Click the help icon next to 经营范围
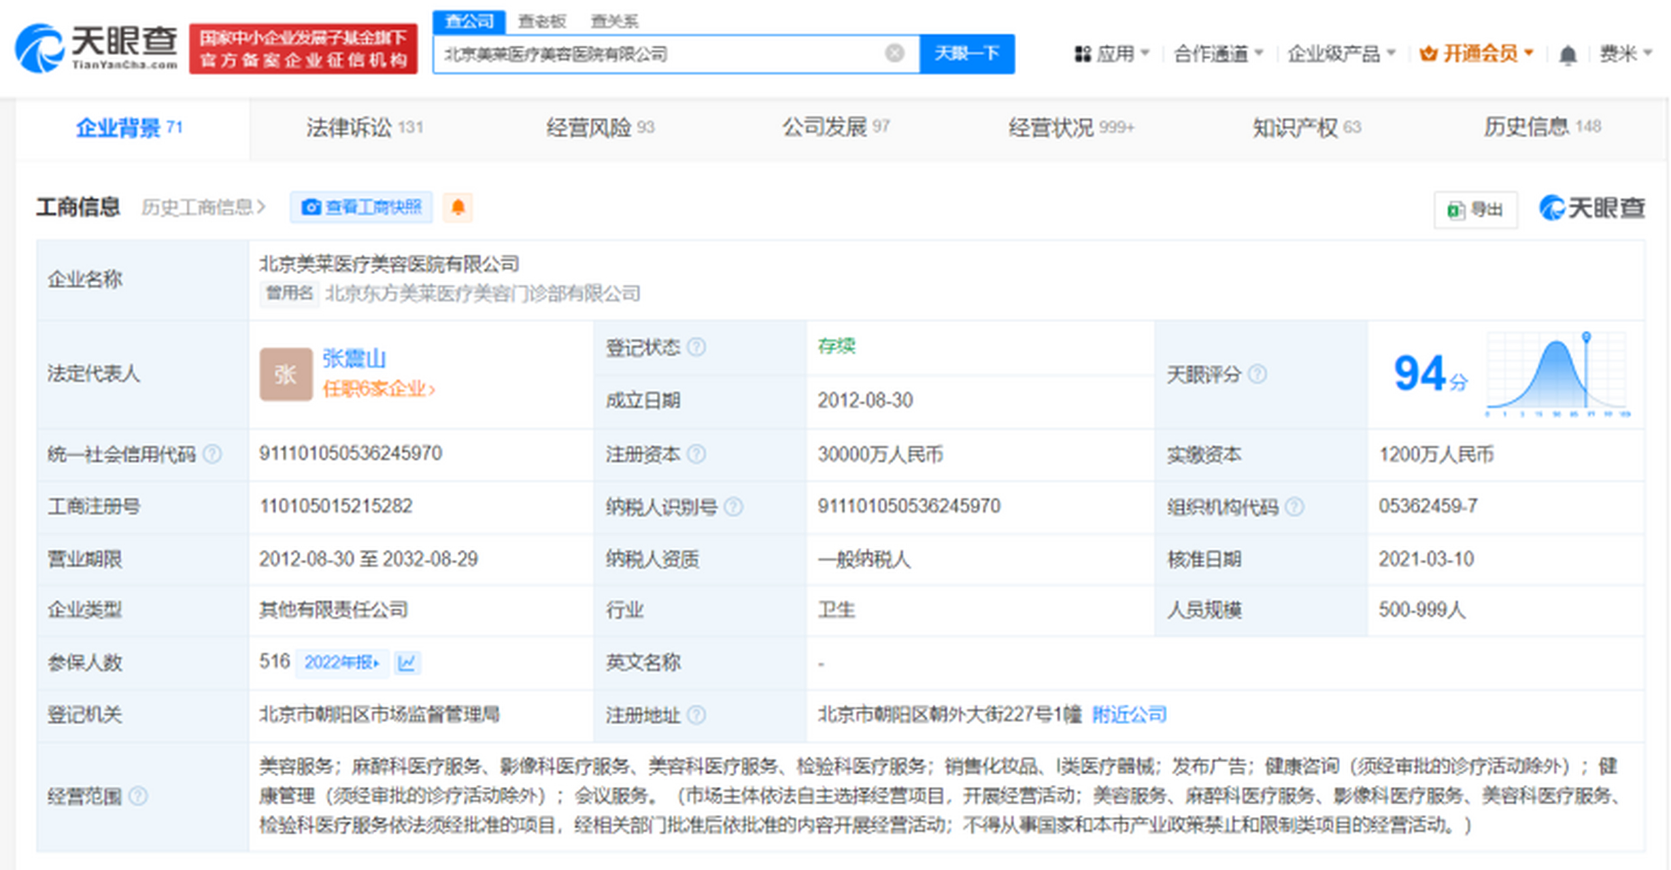This screenshot has height=870, width=1671. 138,795
